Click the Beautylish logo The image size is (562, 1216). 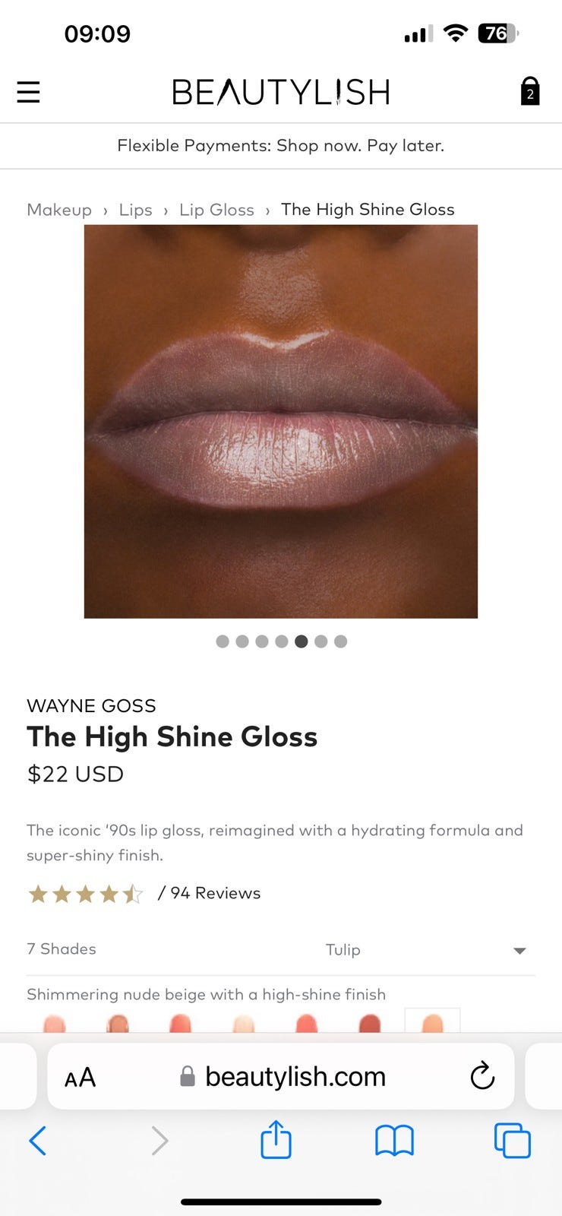tap(280, 92)
